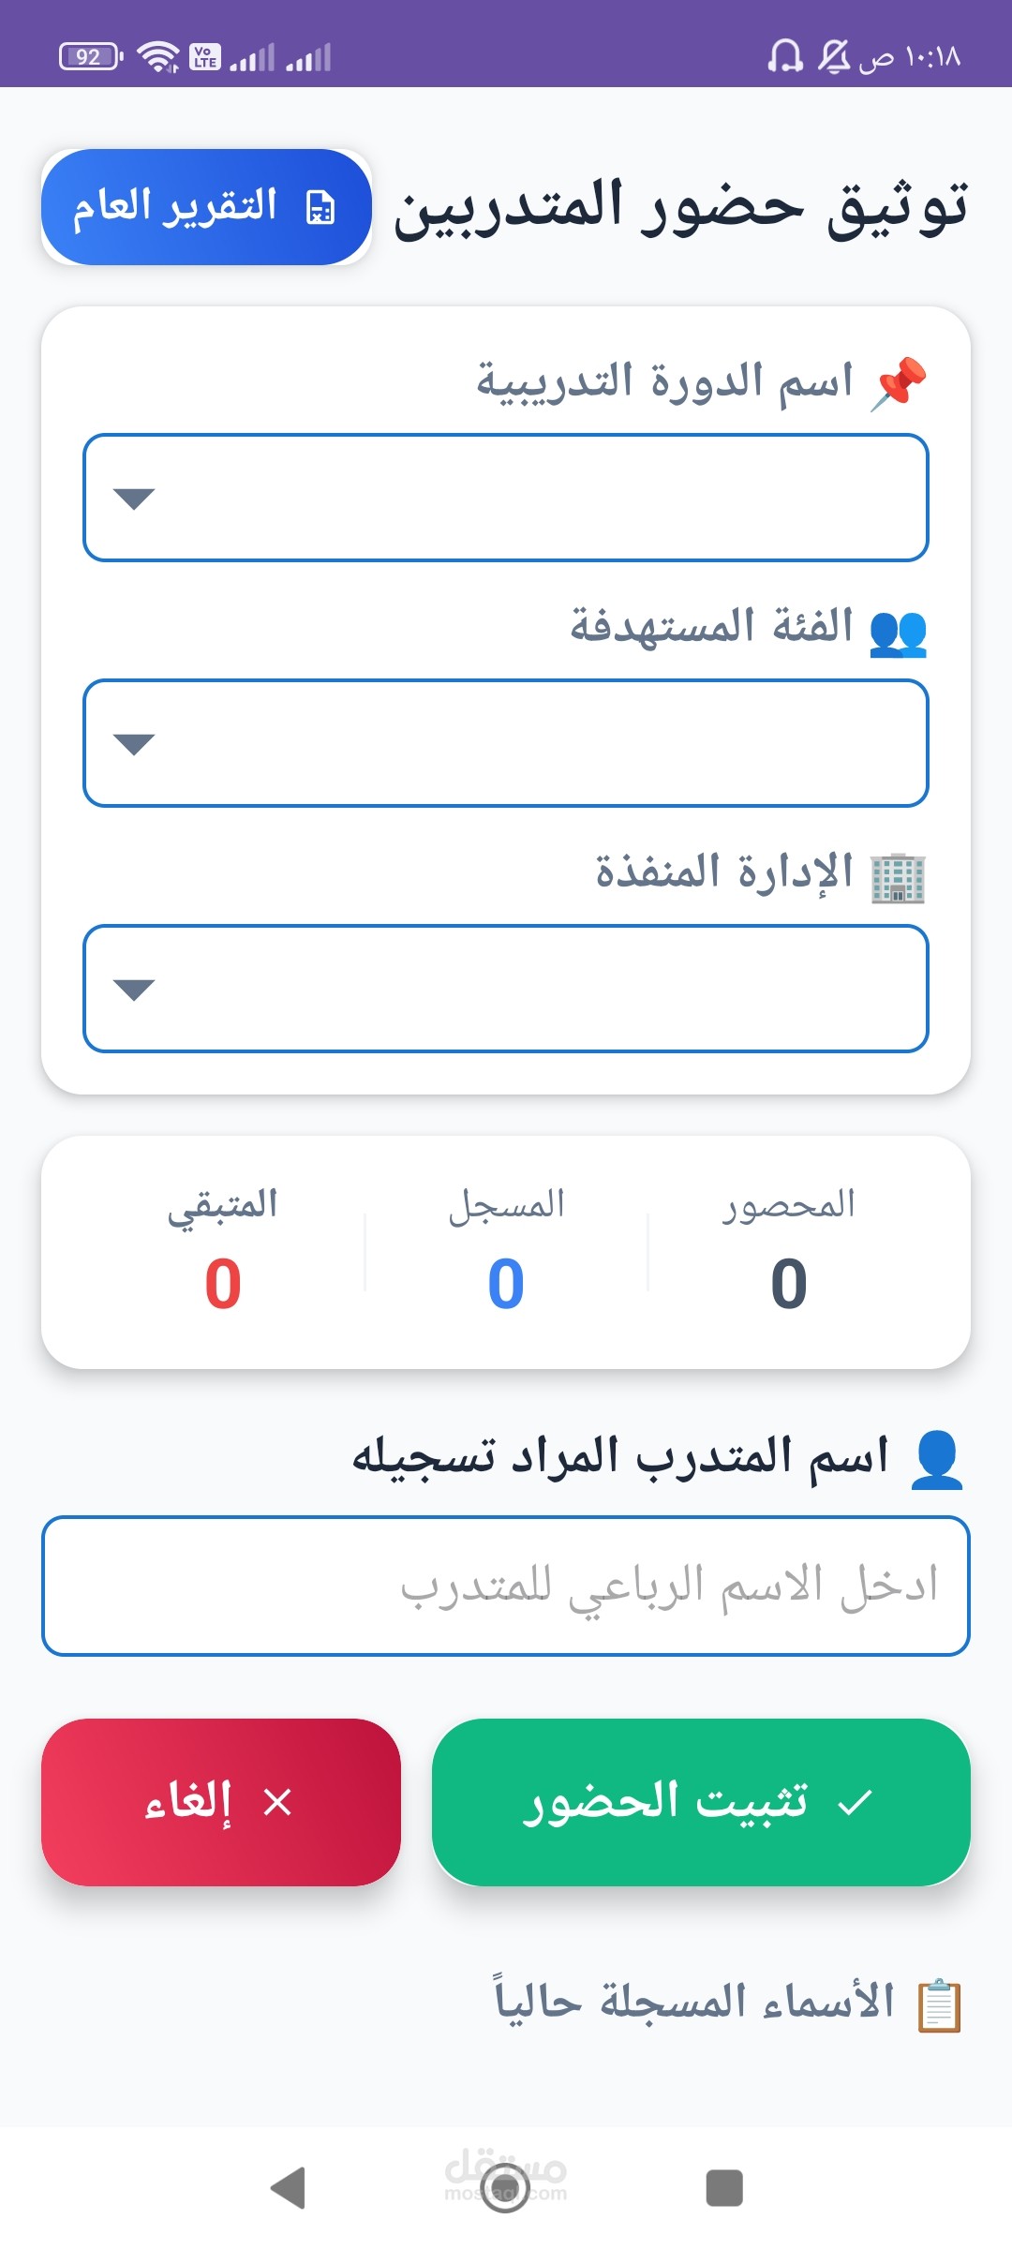Screen dimensions: 1012x2249
Task: Tap the Android recent apps square
Action: pos(723,2188)
